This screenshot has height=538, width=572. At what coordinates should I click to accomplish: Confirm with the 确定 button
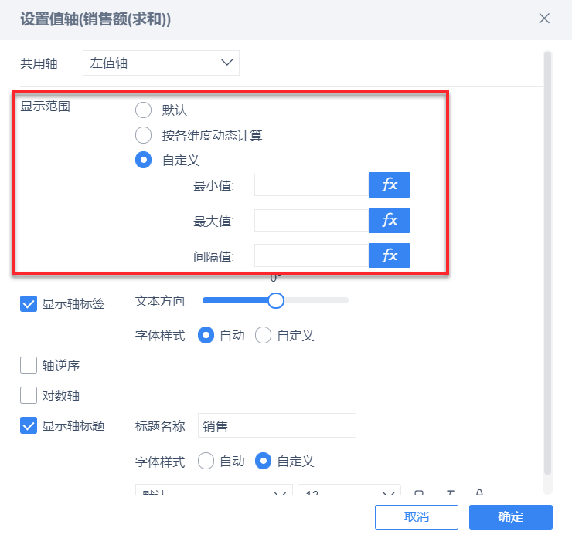(x=510, y=517)
